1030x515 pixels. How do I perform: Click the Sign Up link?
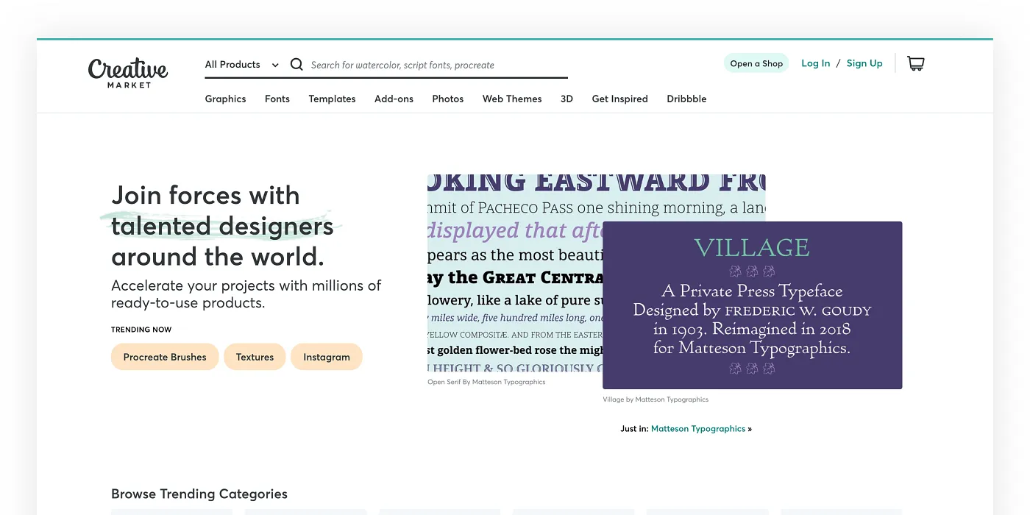tap(864, 63)
